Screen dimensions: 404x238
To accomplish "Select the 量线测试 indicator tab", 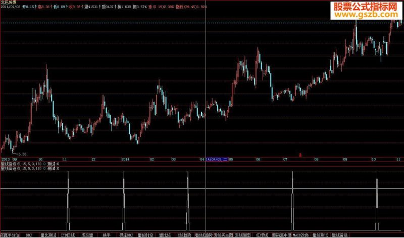I will [320, 235].
